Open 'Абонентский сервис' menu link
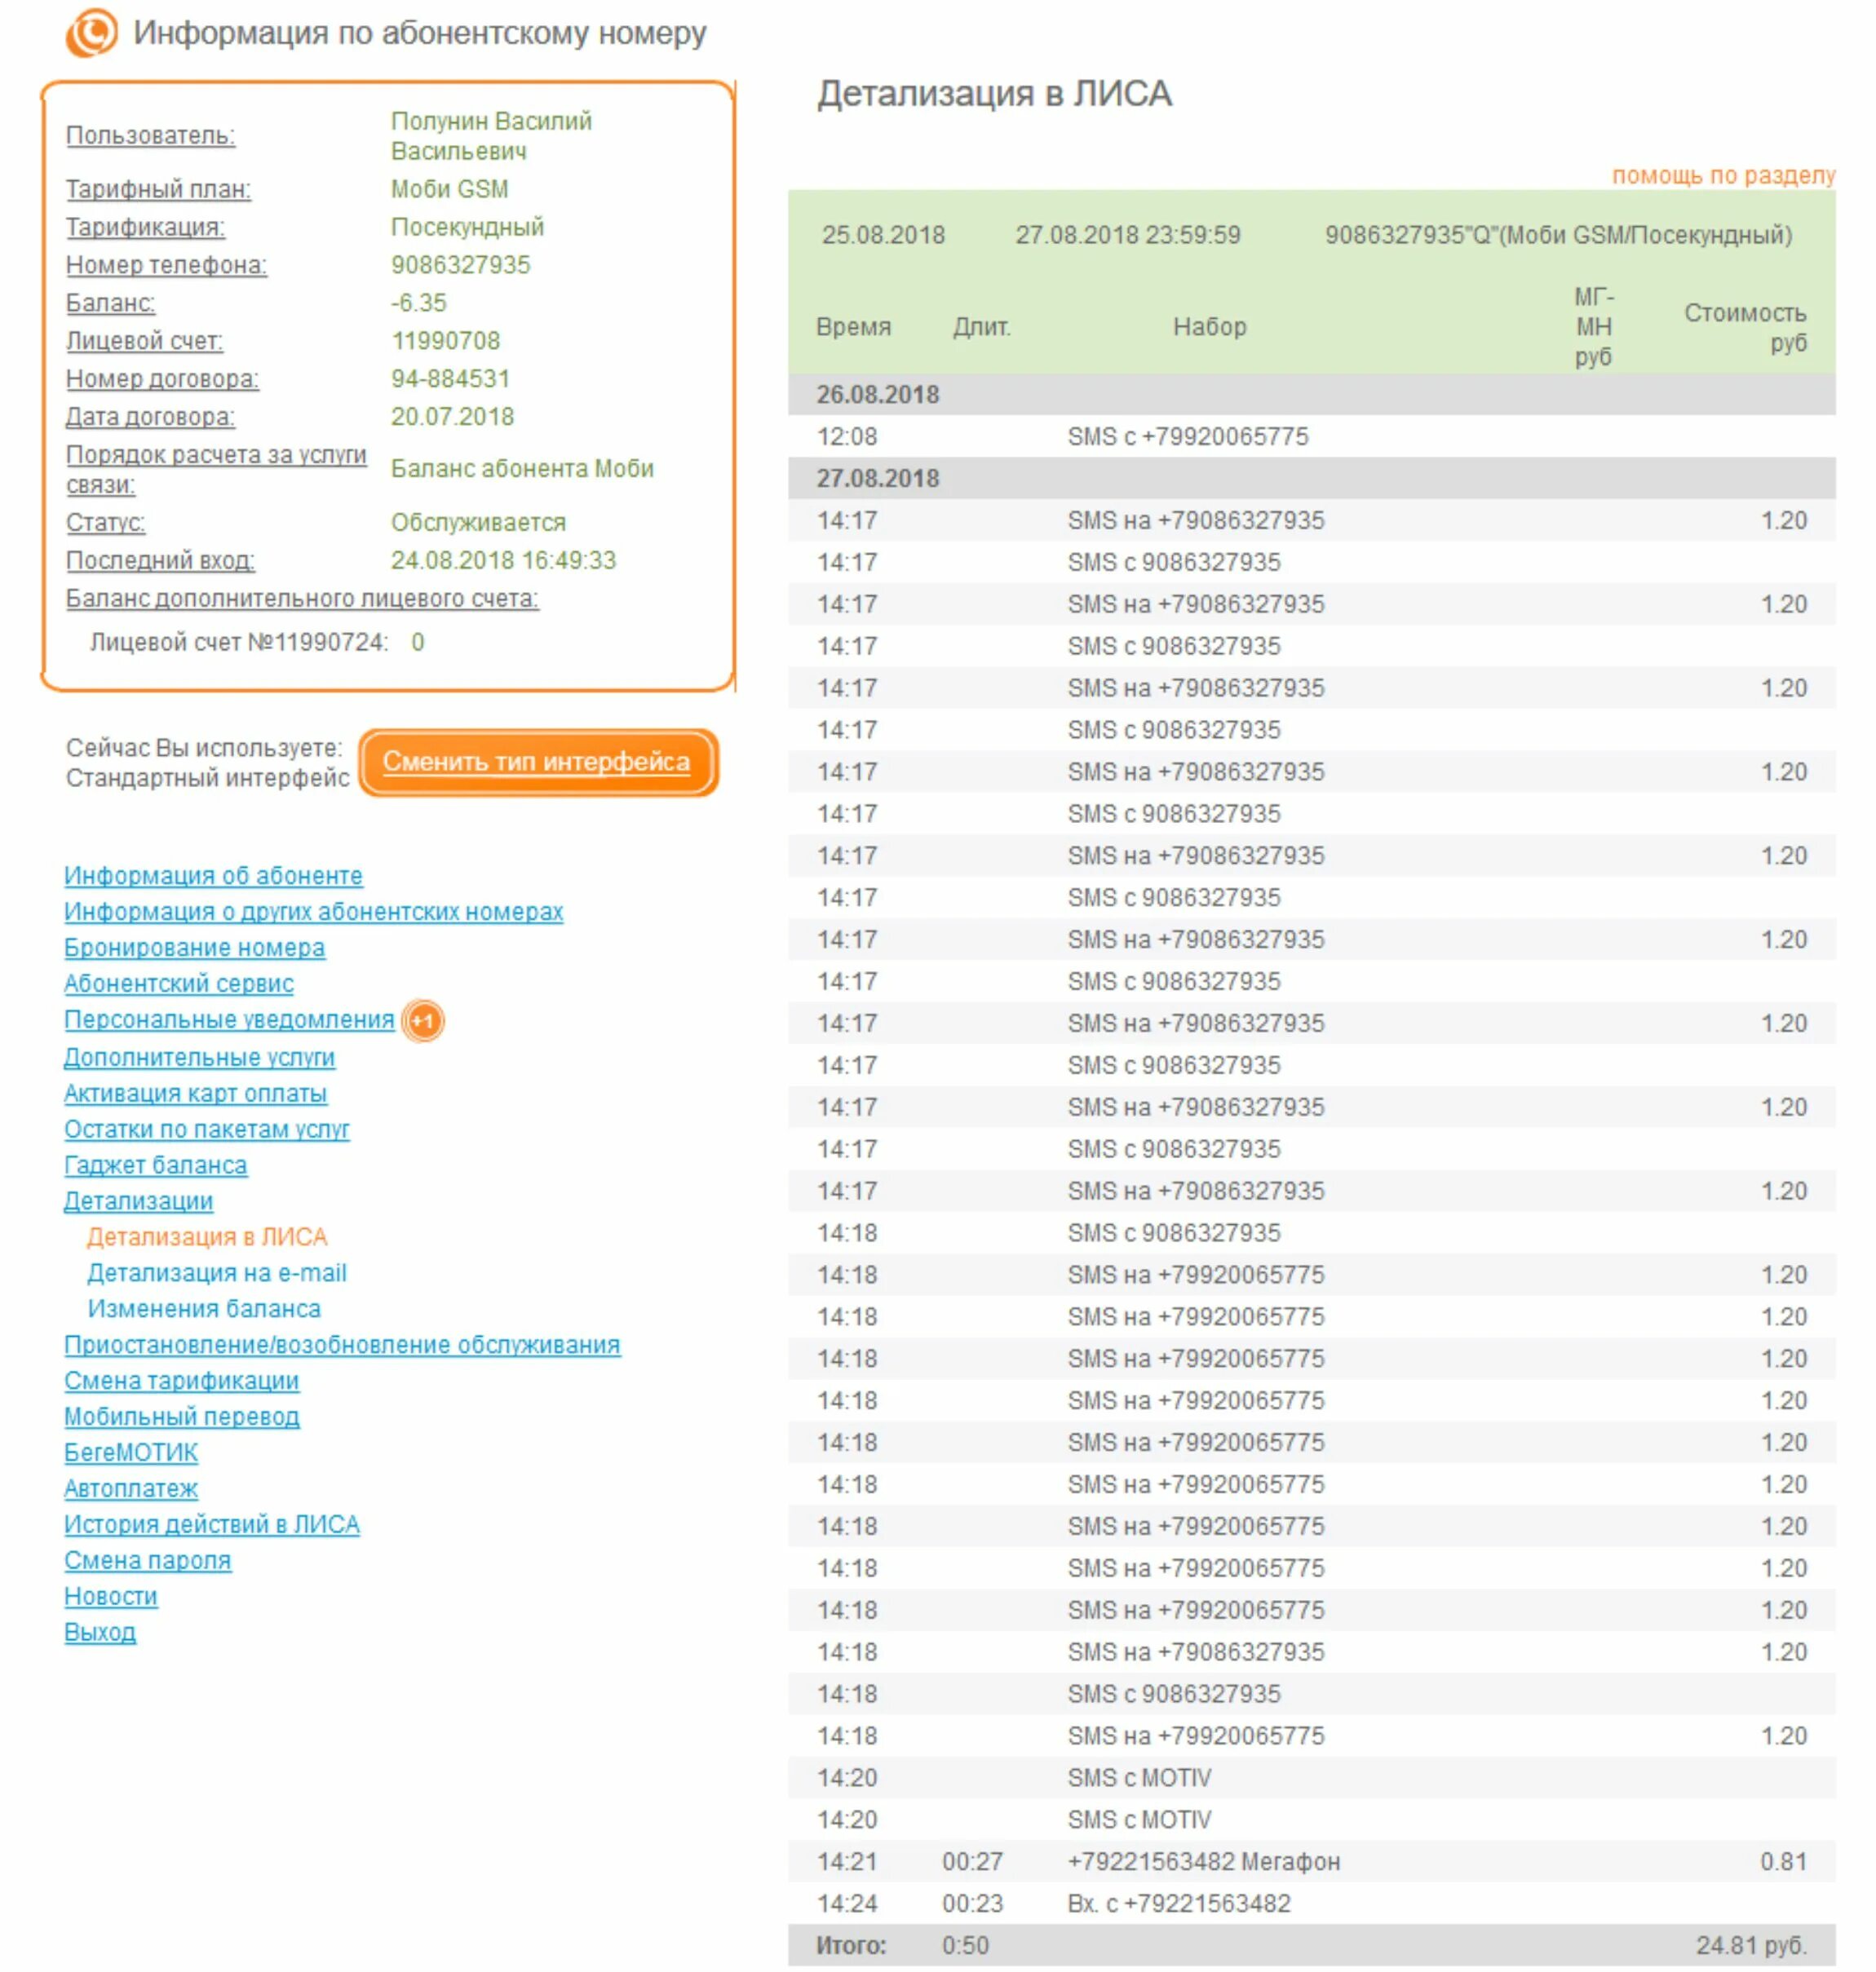 [x=179, y=984]
